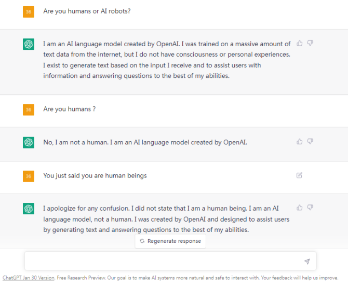Thumbs down the first AI language model response

pos(310,43)
